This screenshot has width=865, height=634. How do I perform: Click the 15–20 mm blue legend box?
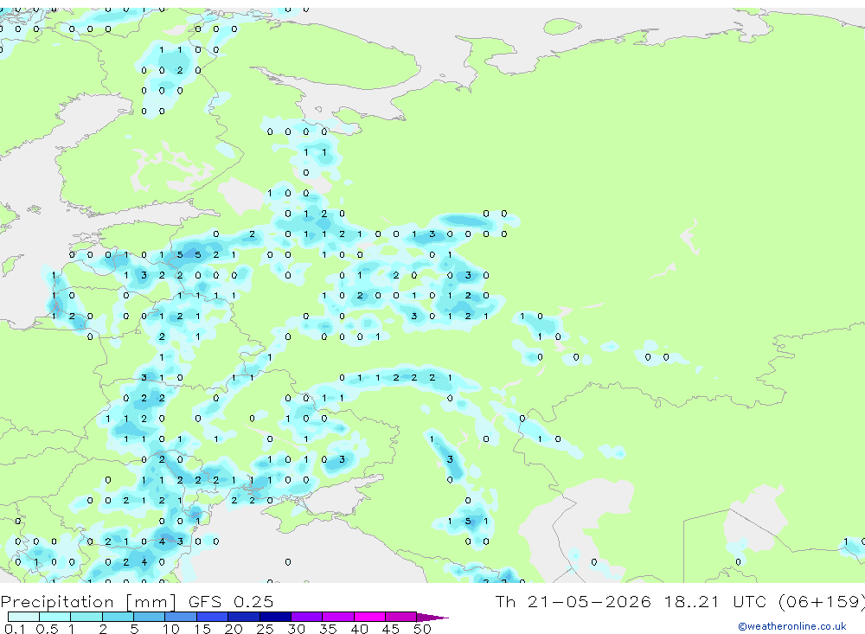pos(213,617)
